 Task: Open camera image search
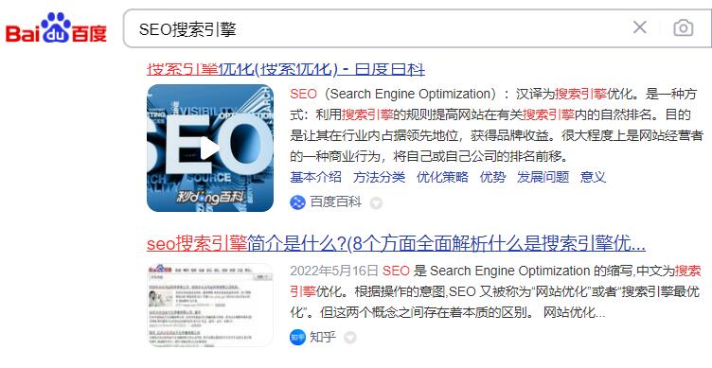tap(683, 28)
